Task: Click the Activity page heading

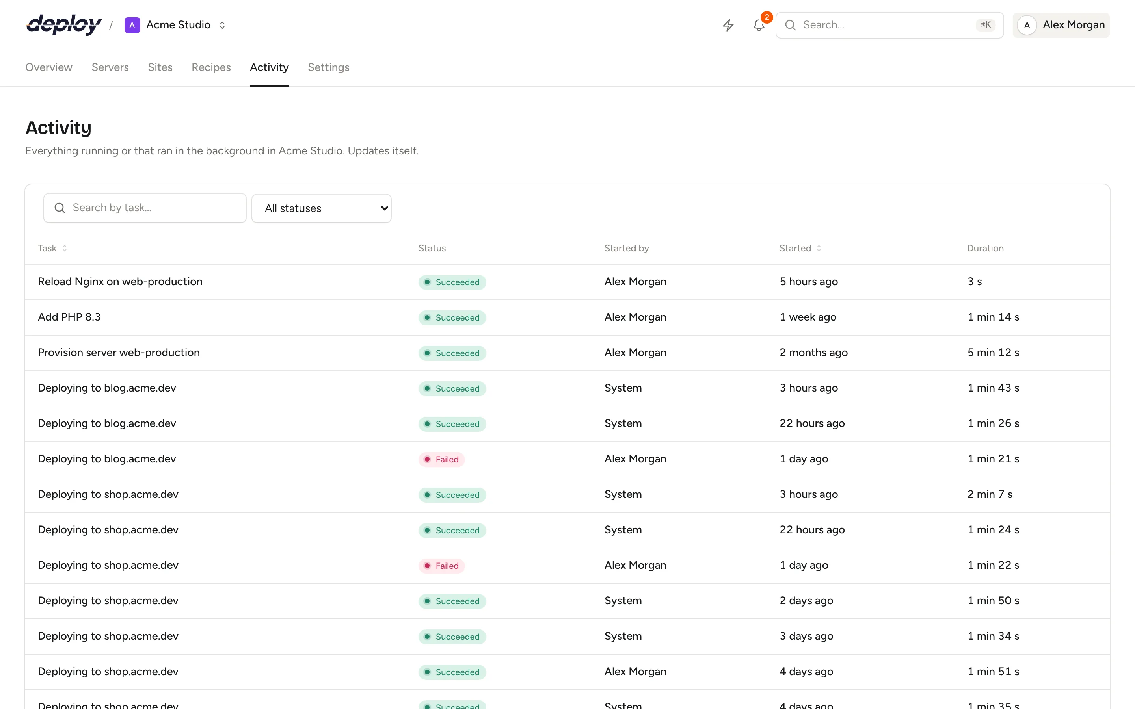Action: coord(58,128)
